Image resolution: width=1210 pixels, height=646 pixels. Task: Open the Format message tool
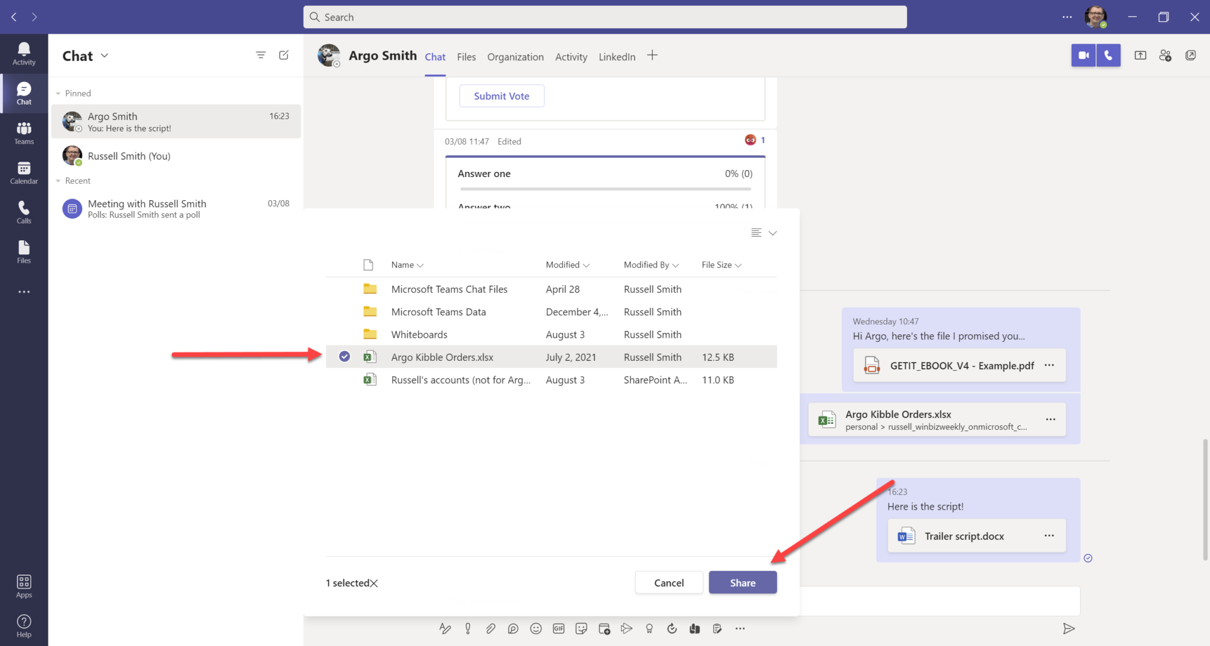[445, 629]
